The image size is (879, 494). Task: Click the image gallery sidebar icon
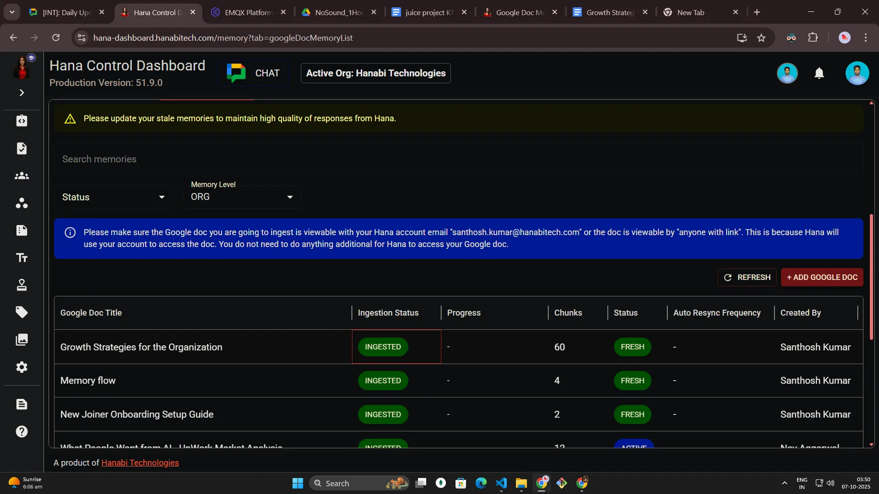tap(22, 340)
